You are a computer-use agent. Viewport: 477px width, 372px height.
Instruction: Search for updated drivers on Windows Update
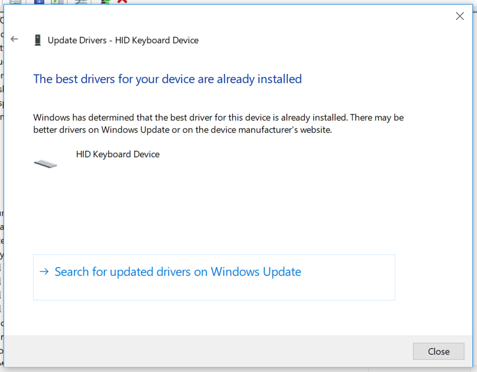[178, 272]
